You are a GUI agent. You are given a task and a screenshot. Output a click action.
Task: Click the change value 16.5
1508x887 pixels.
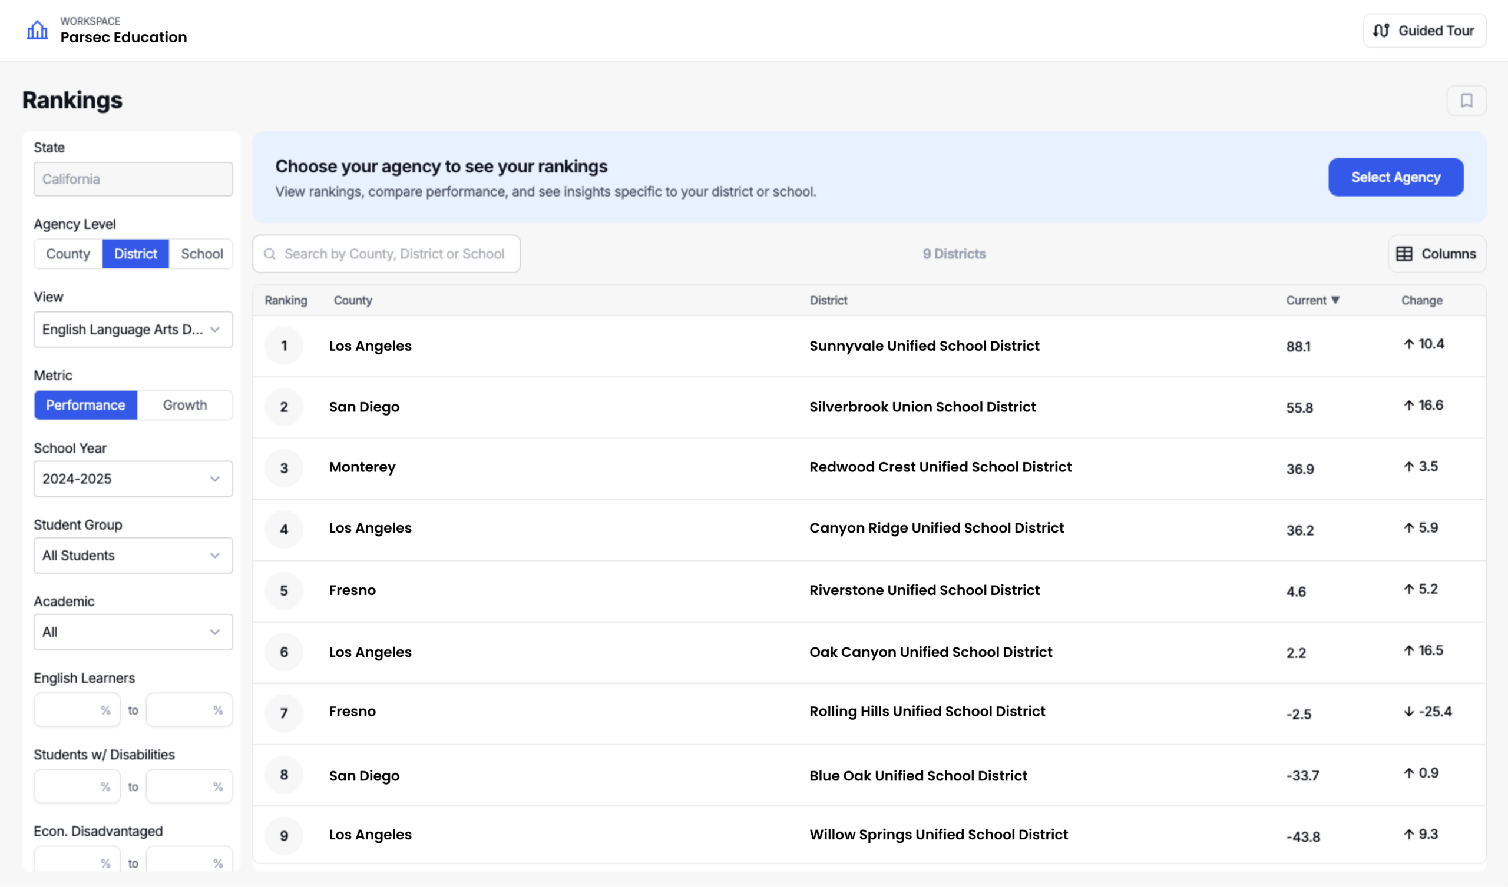pos(1424,650)
